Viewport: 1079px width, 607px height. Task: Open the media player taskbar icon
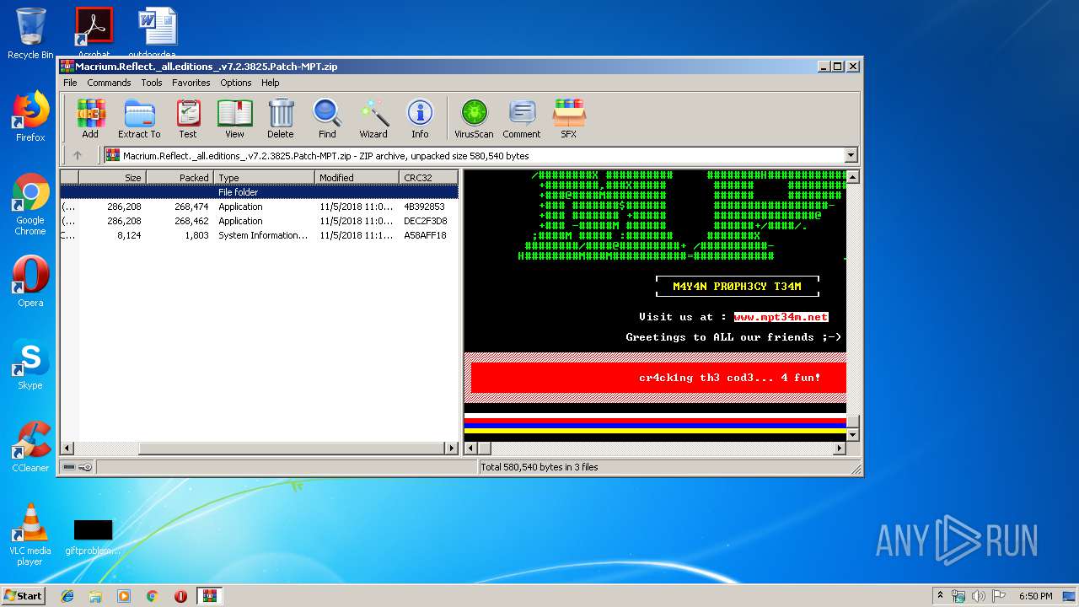tap(124, 596)
